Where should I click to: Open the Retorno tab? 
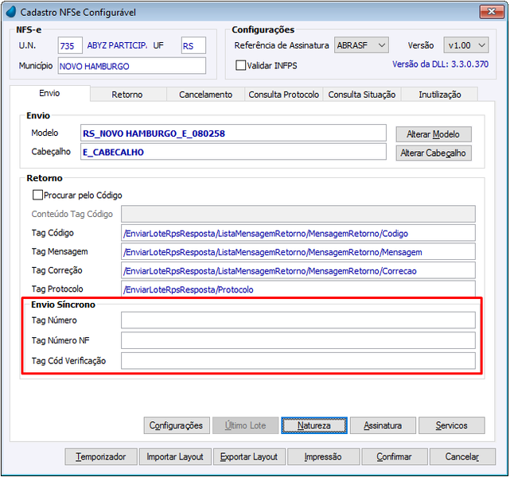click(127, 95)
